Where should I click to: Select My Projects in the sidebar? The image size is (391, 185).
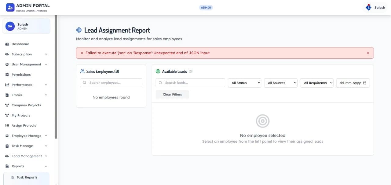21,115
